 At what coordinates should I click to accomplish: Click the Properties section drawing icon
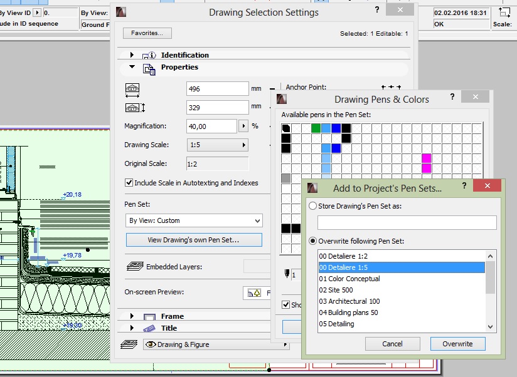coord(149,69)
